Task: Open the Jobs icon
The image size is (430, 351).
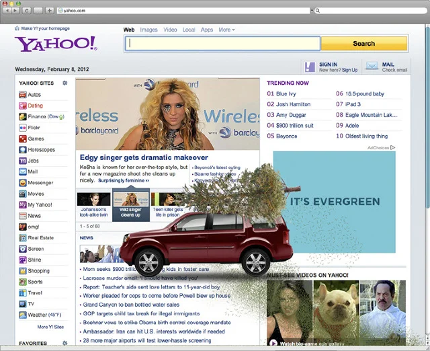Action: 23,161
